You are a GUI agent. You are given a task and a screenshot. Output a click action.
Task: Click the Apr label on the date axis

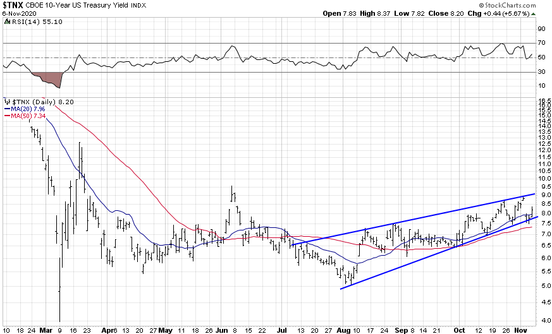[107, 330]
